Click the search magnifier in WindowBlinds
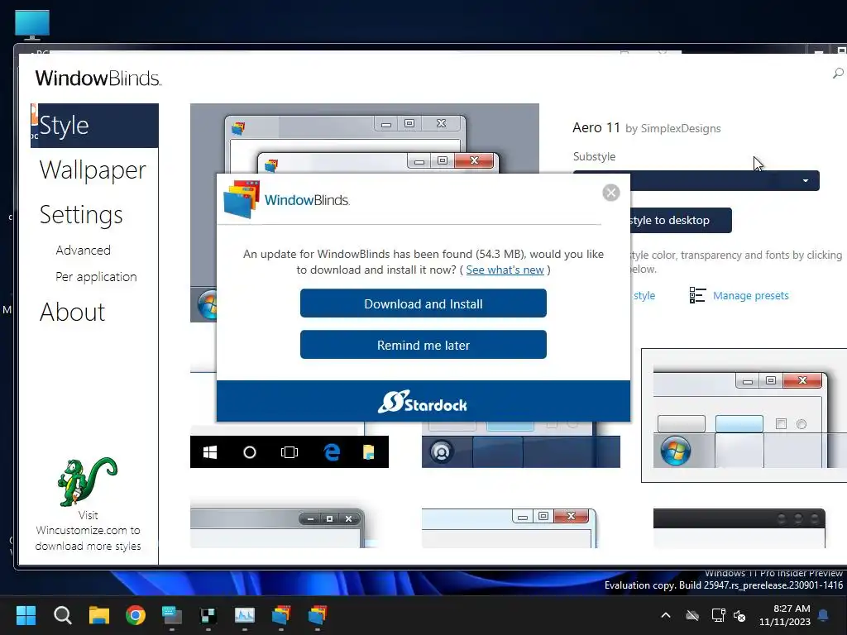847x635 pixels. (838, 73)
